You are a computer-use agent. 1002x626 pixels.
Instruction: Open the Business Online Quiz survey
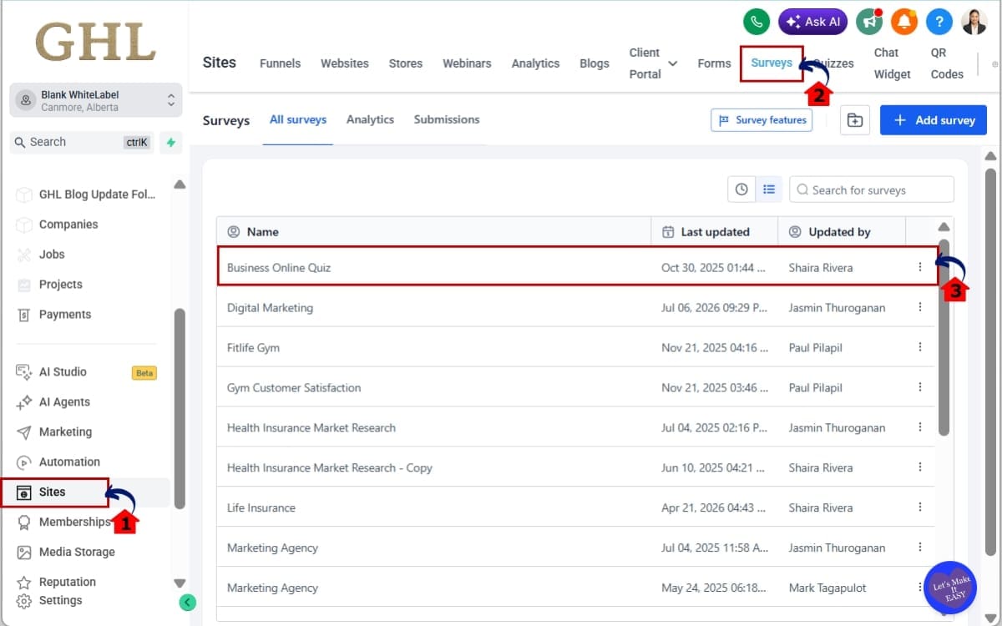(x=279, y=268)
